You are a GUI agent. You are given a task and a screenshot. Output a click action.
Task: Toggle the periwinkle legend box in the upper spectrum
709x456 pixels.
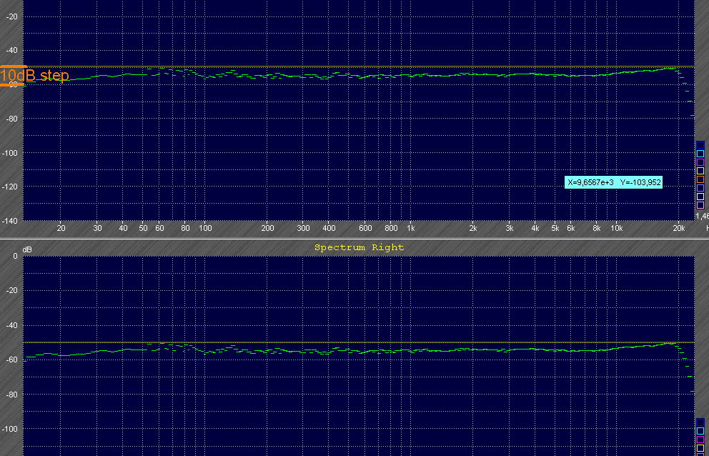(x=700, y=188)
